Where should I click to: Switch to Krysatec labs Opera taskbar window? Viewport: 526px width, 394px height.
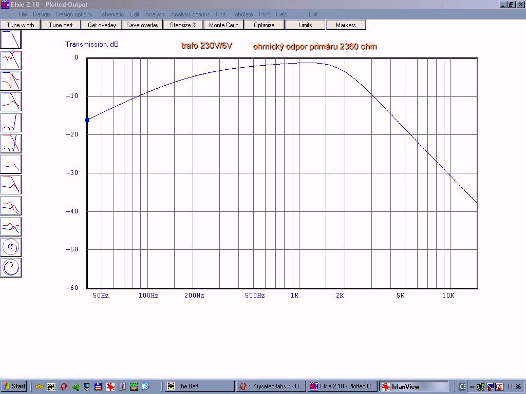(271, 386)
